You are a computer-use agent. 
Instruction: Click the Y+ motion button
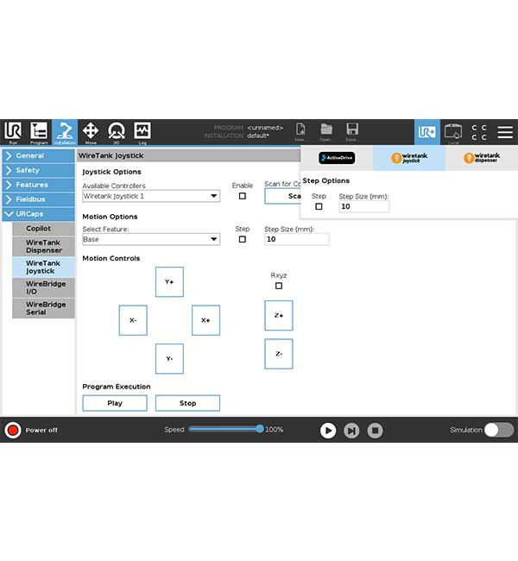(169, 282)
